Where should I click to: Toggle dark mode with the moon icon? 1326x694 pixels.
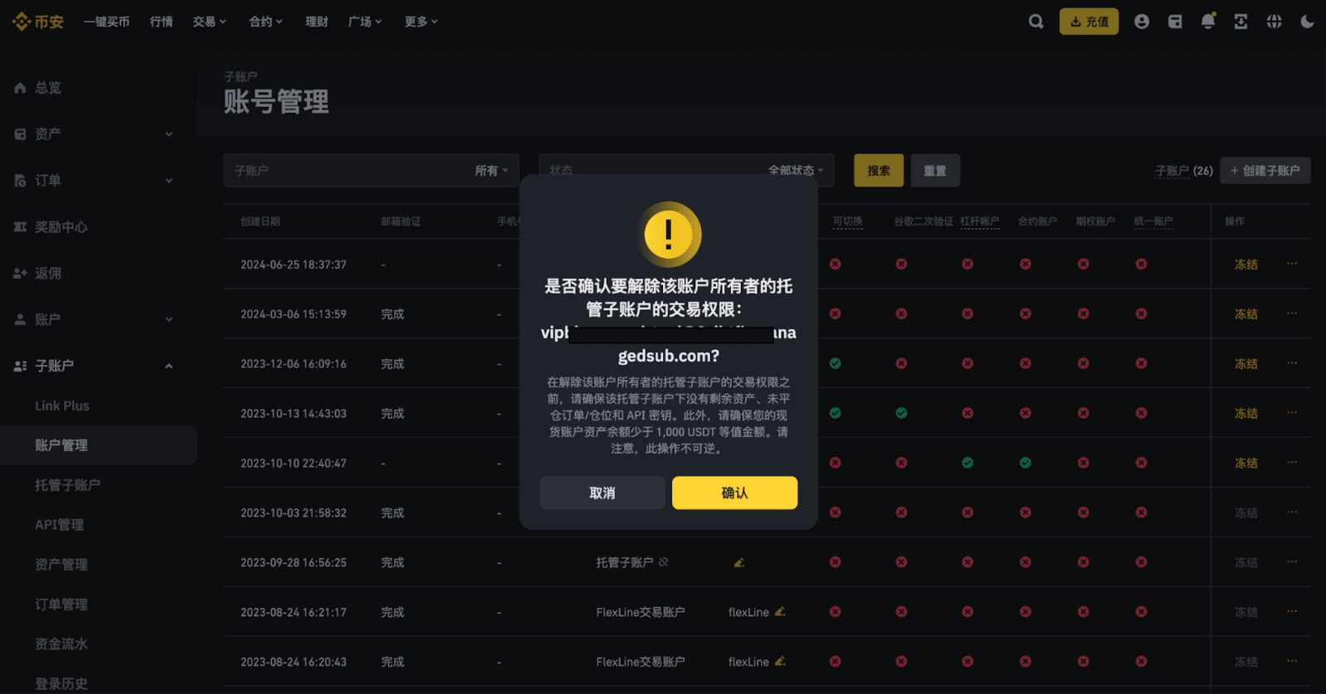click(1307, 22)
